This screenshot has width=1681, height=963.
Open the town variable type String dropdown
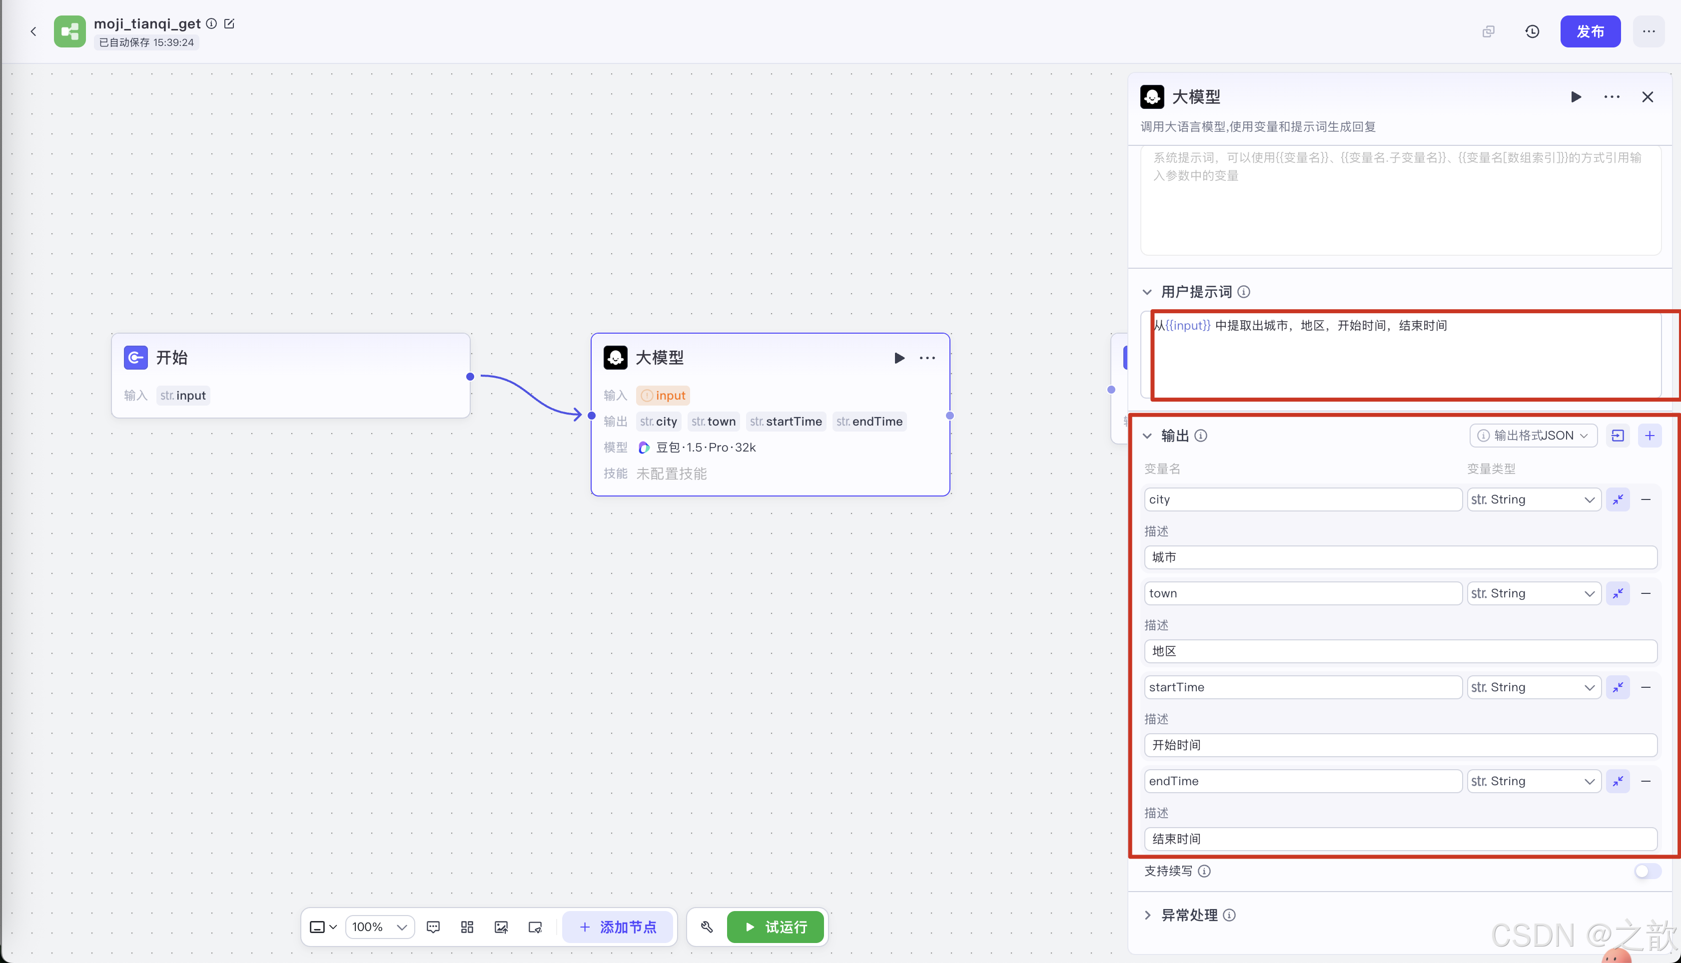pyautogui.click(x=1533, y=593)
